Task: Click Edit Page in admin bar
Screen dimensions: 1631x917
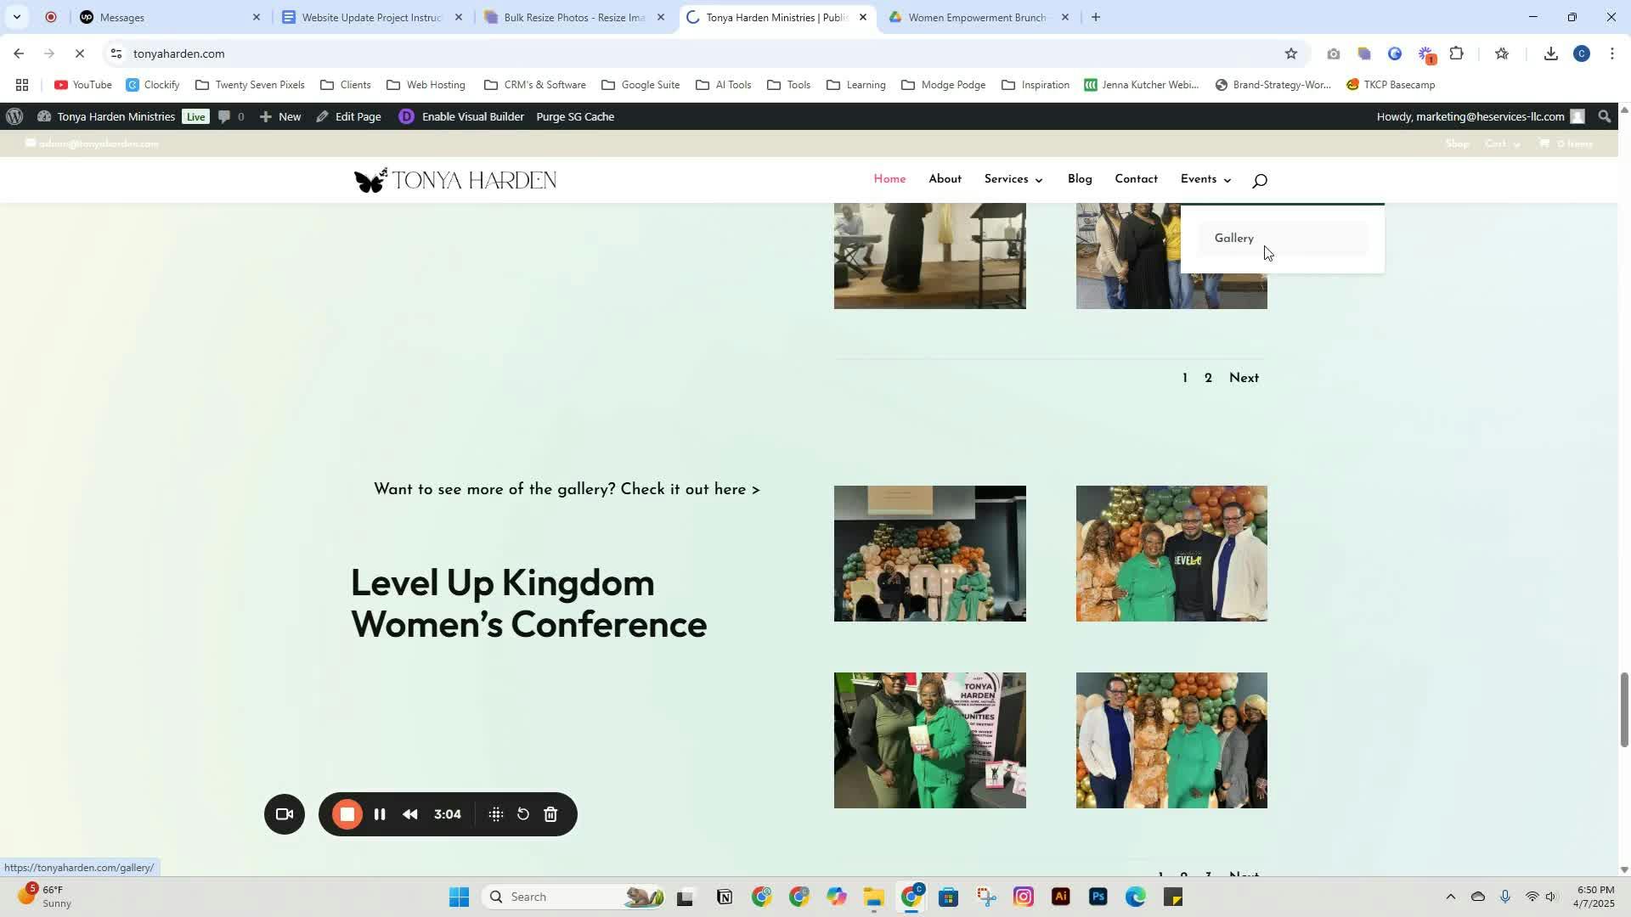Action: click(349, 116)
